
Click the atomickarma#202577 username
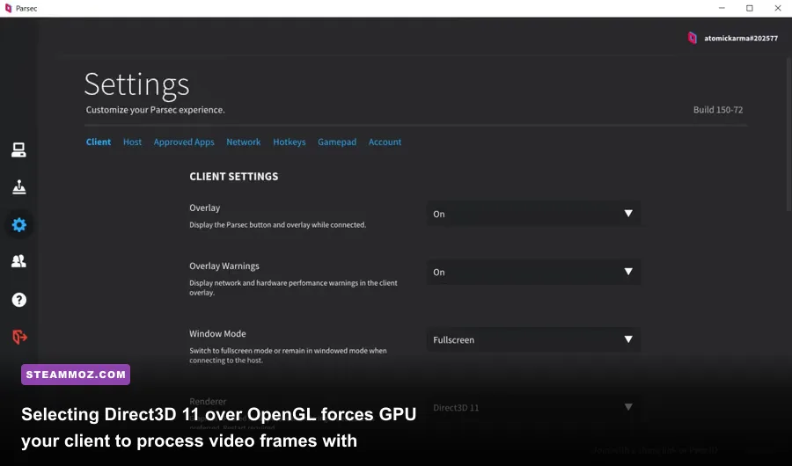coord(741,39)
